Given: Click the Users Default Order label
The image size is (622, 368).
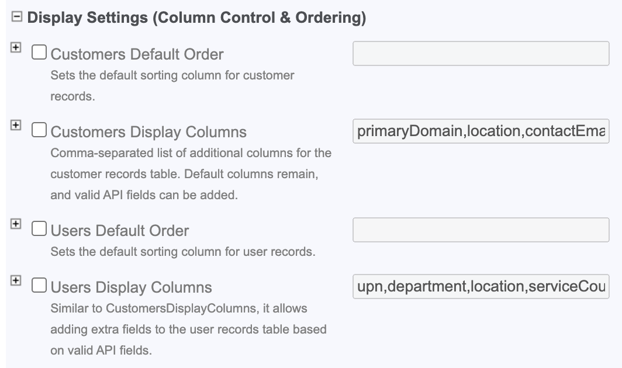Looking at the screenshot, I should tap(120, 231).
